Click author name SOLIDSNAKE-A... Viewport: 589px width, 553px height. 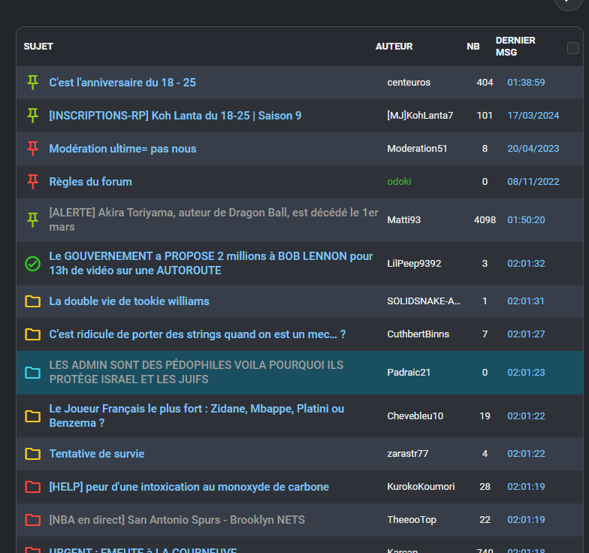[424, 301]
